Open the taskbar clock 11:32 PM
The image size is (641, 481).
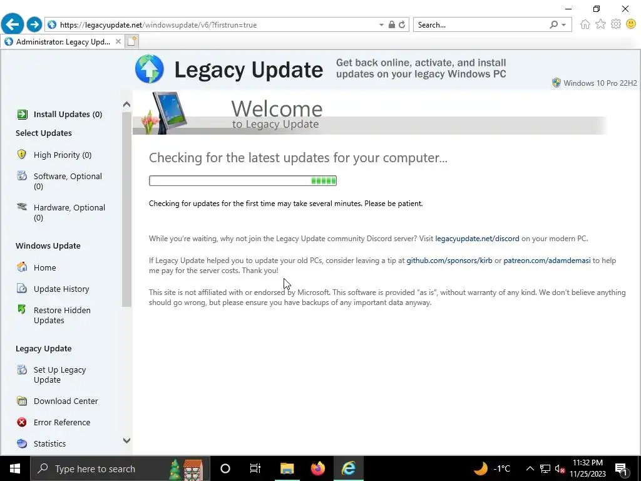[x=587, y=468]
